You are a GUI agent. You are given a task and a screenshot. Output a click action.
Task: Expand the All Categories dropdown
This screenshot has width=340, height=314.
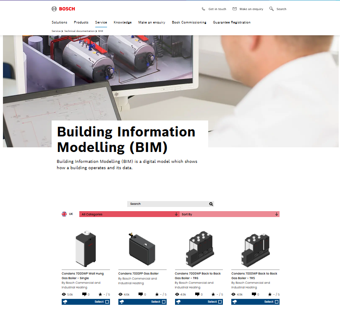tap(129, 214)
